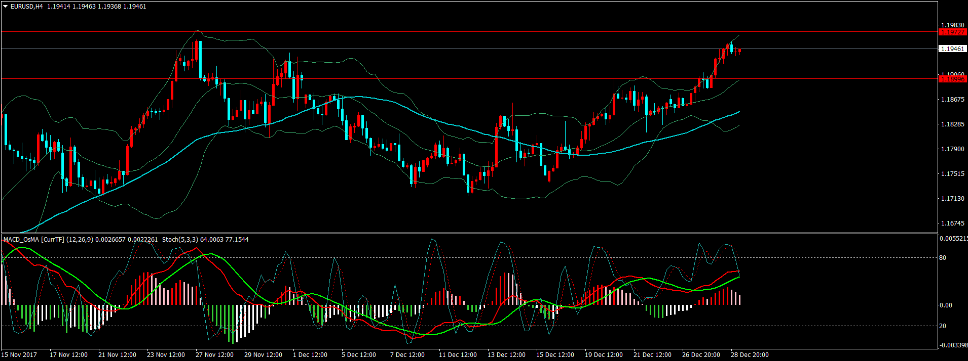Screen dimensions: 968x361
Task: Click the last red candle at chart's right end
Action: 740,51
